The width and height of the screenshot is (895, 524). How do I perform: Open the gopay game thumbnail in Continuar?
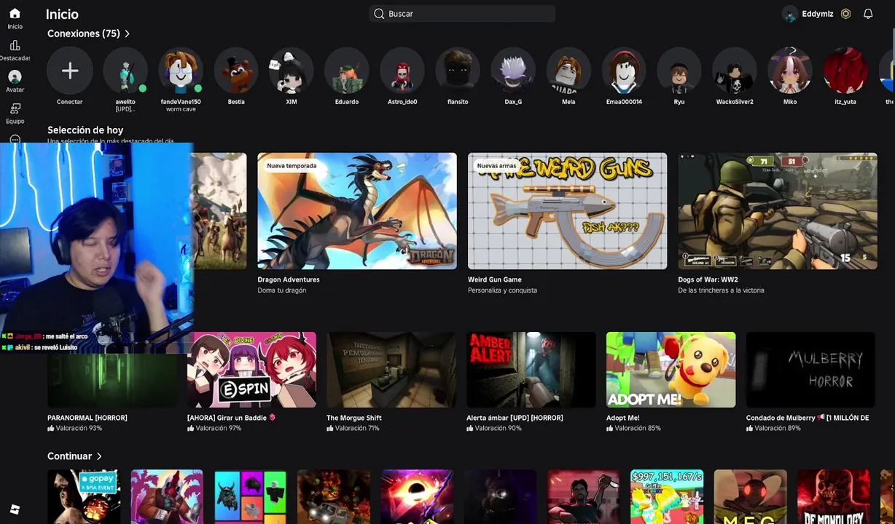pyautogui.click(x=84, y=497)
